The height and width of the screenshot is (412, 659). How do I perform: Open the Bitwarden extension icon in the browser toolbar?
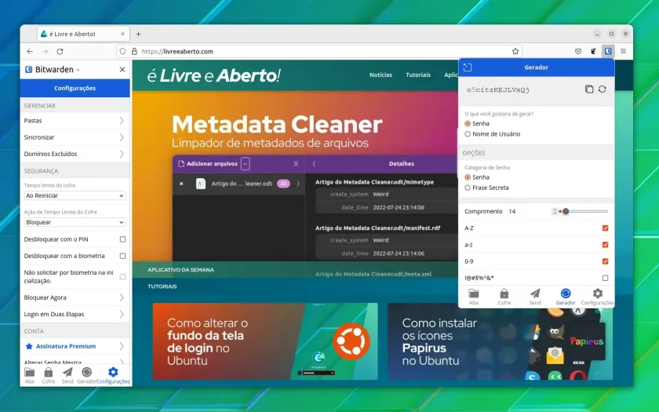point(608,51)
